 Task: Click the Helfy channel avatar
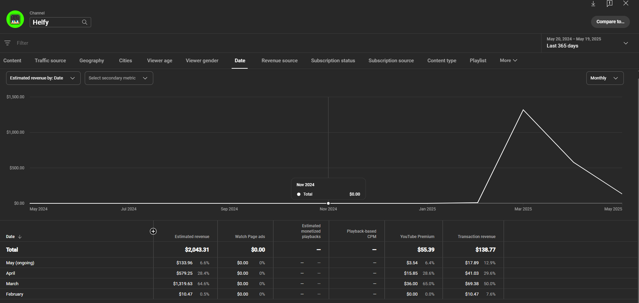click(15, 19)
